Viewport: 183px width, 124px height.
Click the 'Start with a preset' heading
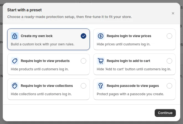pyautogui.click(x=24, y=10)
